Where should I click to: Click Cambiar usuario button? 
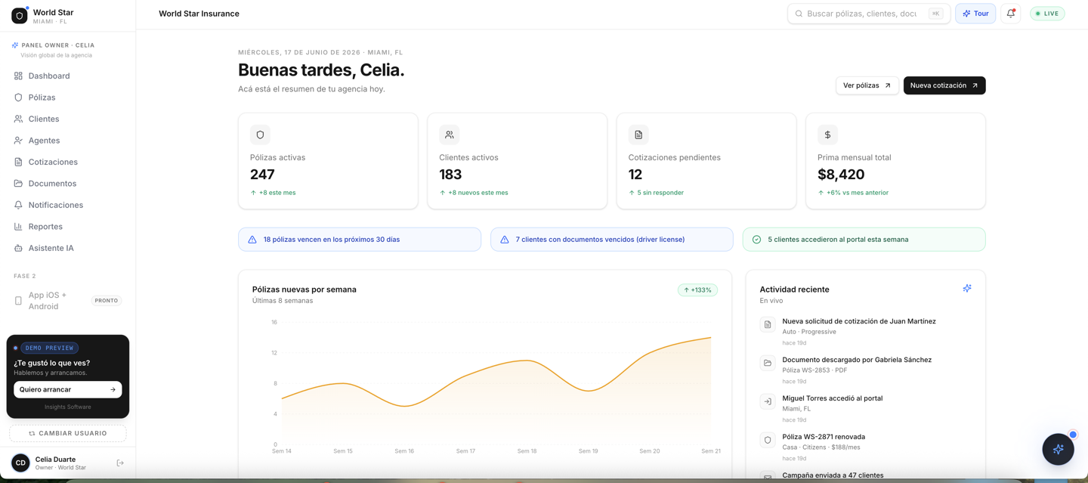coord(68,433)
